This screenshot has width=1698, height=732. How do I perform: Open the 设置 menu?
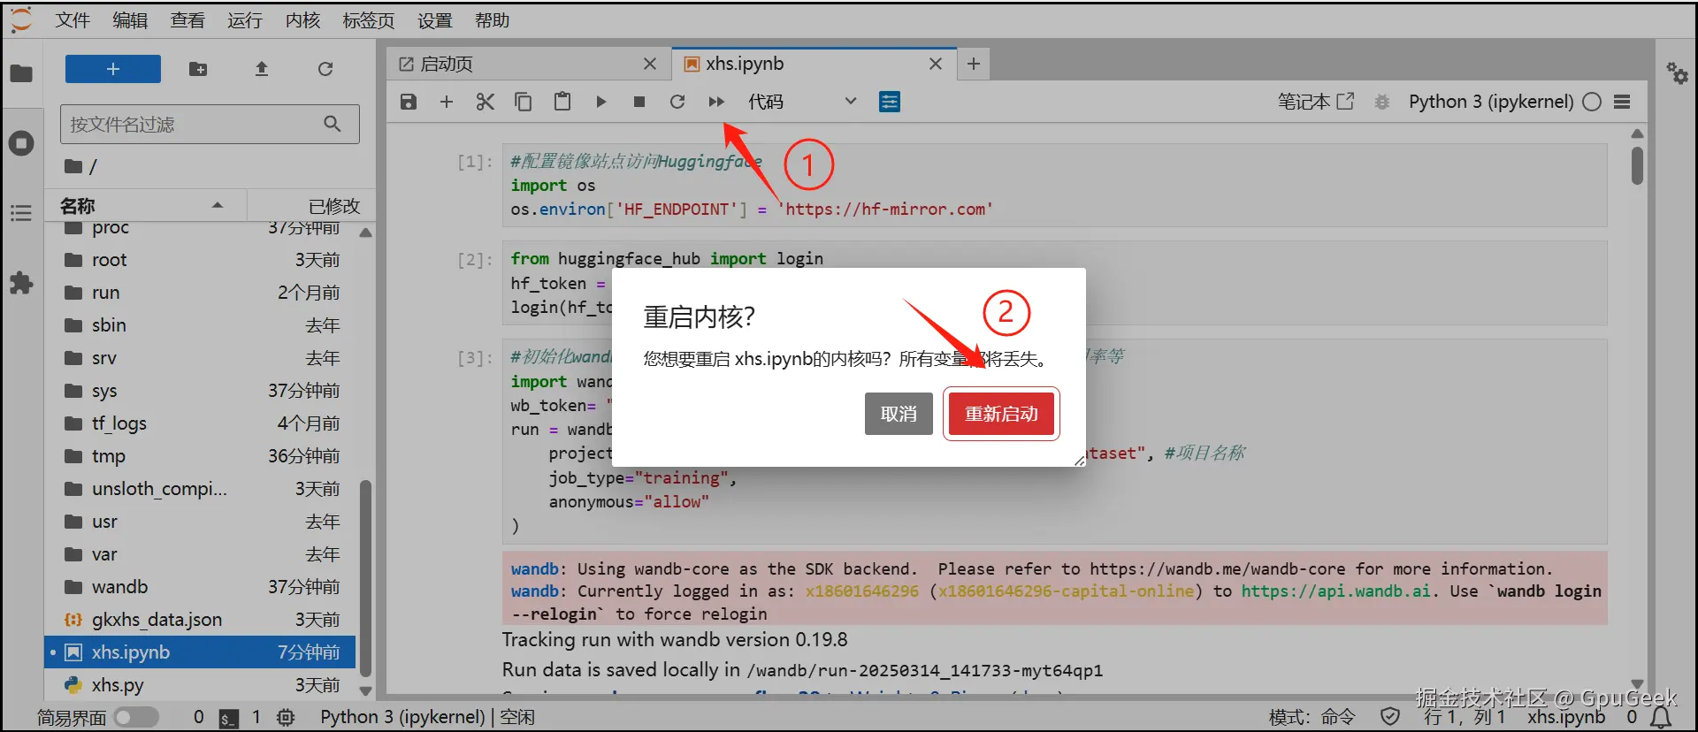click(x=434, y=20)
